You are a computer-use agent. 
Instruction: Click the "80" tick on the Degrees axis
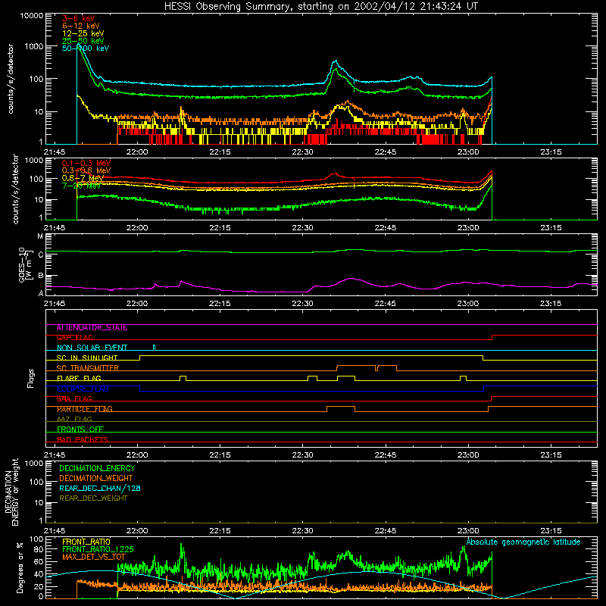tap(39, 550)
